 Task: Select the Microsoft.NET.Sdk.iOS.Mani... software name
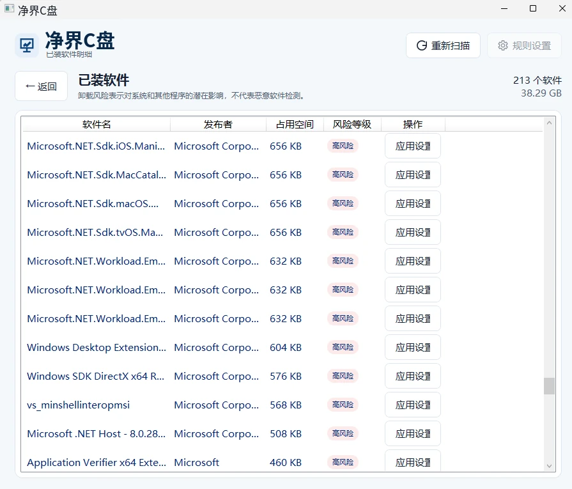coord(96,146)
